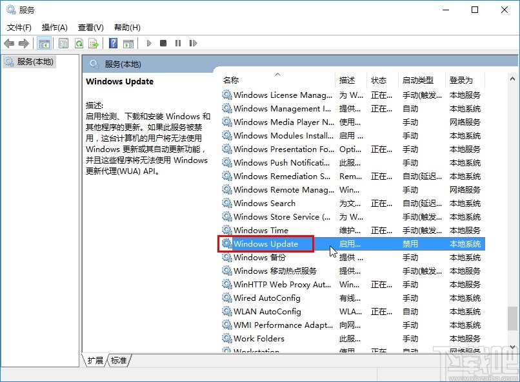Image resolution: width=520 pixels, height=382 pixels.
Task: Export the services list
Action: pos(94,43)
